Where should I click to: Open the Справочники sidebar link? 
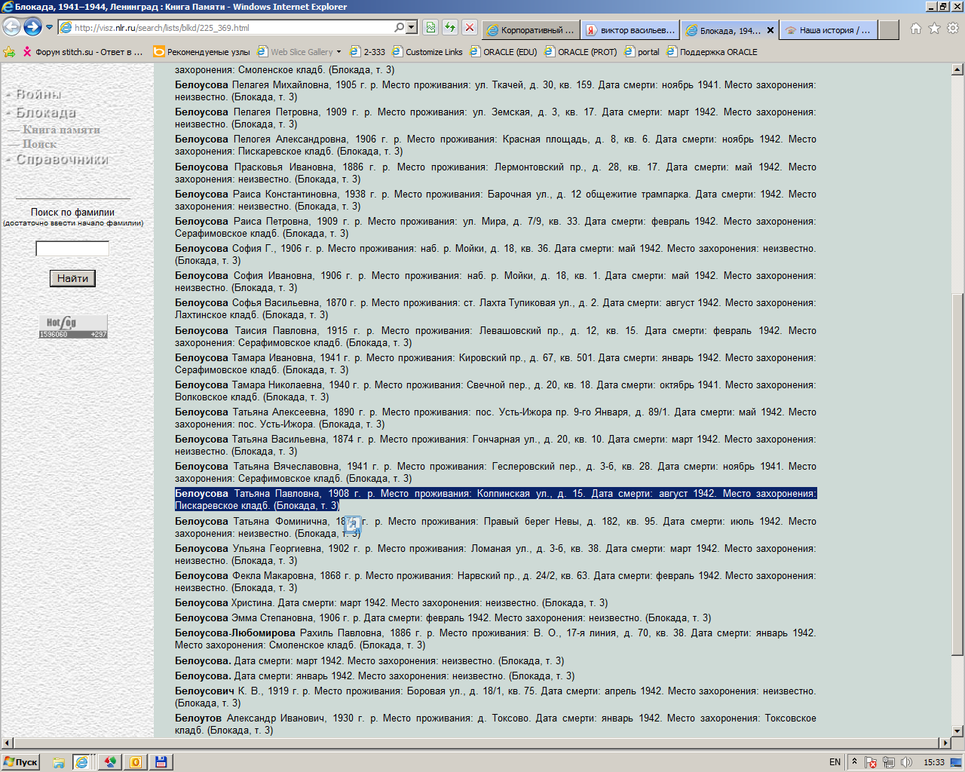[63, 160]
